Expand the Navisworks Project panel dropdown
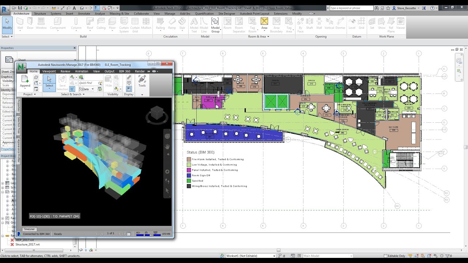This screenshot has width=468, height=263. pos(30,94)
